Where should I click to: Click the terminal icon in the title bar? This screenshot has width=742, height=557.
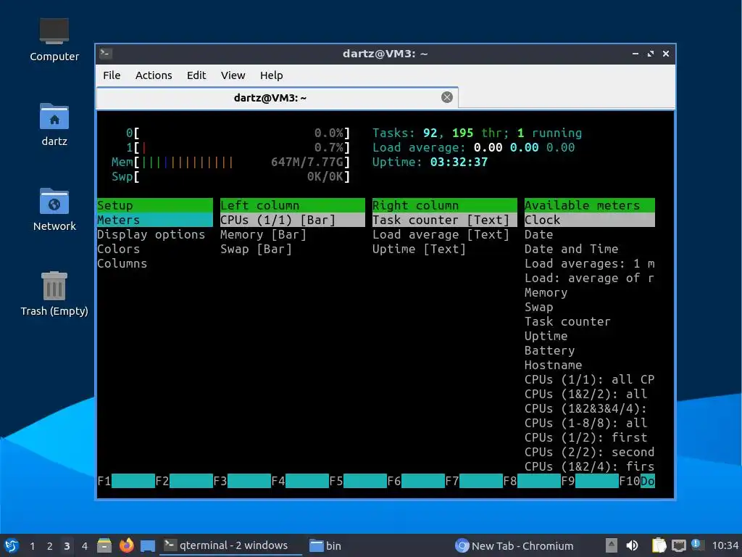[x=106, y=54]
